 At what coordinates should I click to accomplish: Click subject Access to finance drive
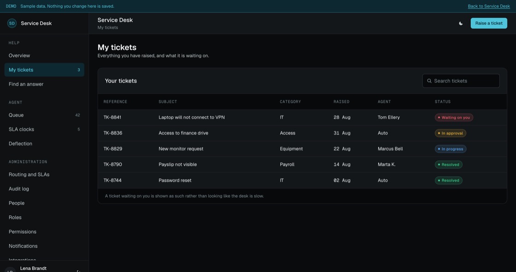tap(183, 133)
